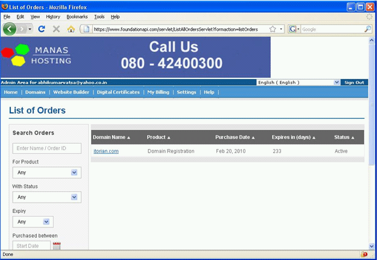The width and height of the screenshot is (378, 260).
Task: Bookmark this page with the star icon
Action: pyautogui.click(x=272, y=29)
